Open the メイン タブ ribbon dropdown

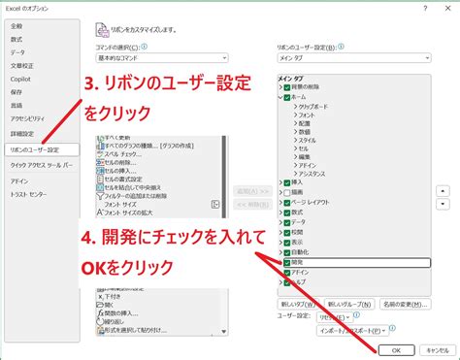354,58
